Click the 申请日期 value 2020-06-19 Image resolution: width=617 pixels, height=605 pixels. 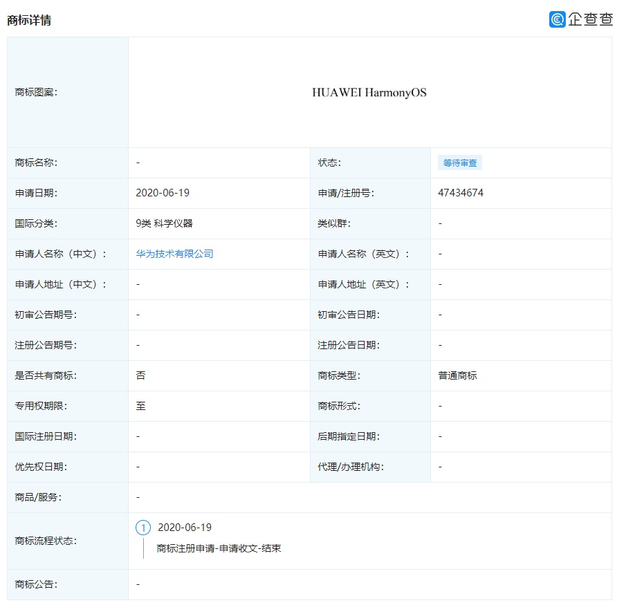tap(163, 193)
